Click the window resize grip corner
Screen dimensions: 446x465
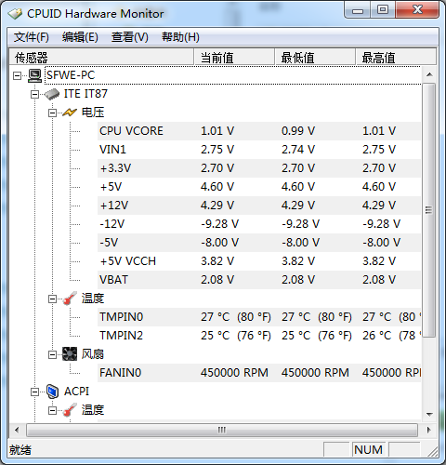click(432, 451)
